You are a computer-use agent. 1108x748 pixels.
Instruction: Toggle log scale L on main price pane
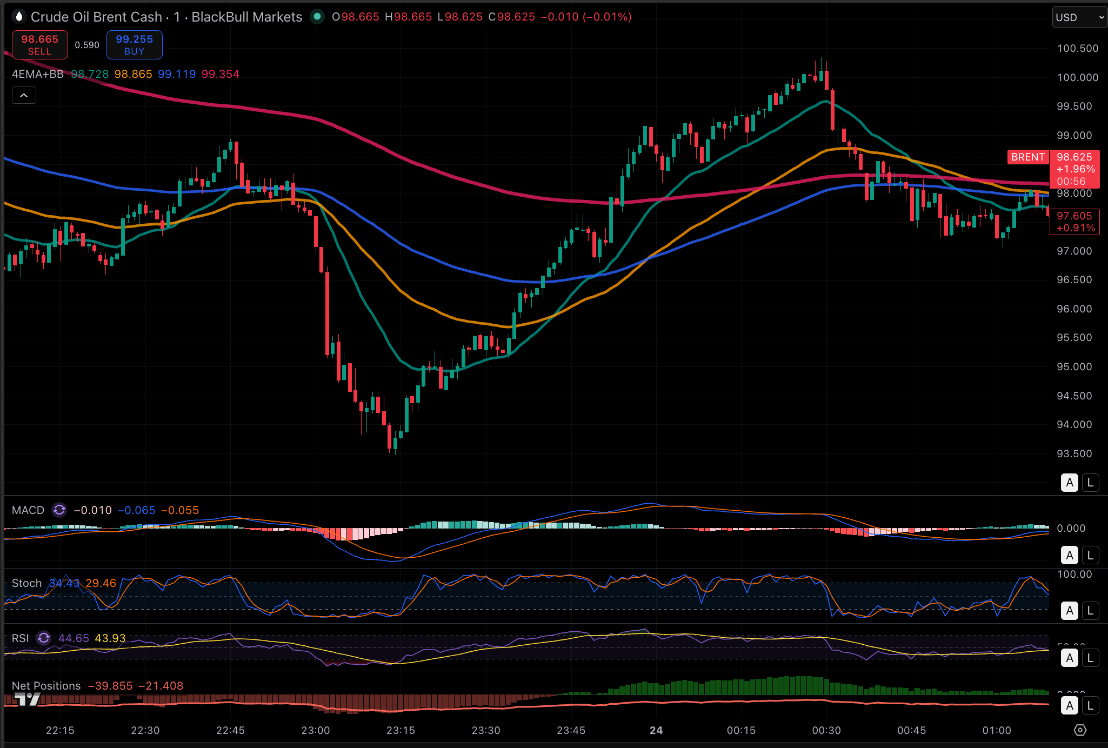click(1090, 482)
